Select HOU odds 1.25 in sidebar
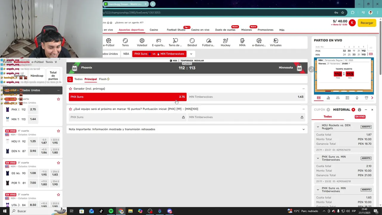The width and height of the screenshot is (382, 215). click(x=33, y=141)
